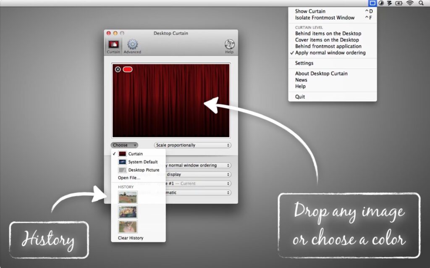Click the Wi-Fi status icon

410,3
